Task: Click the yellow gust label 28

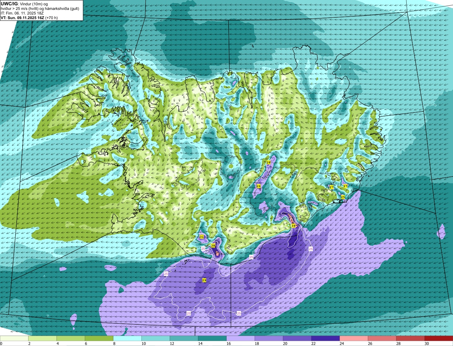Action: [x=269, y=162]
